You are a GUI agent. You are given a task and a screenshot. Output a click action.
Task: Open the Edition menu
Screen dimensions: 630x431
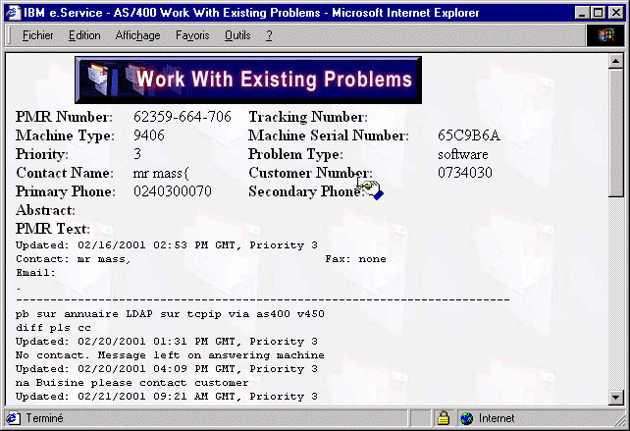[84, 35]
